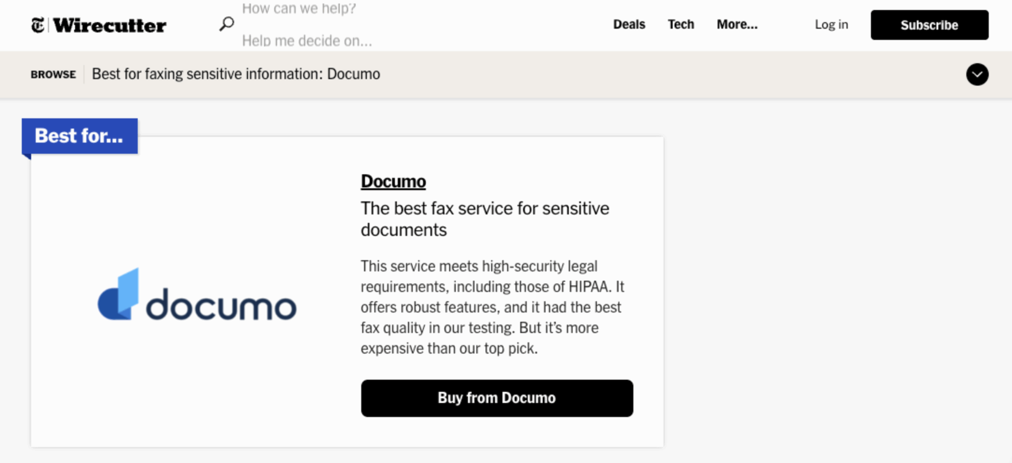Open the Tech menu item

[680, 25]
